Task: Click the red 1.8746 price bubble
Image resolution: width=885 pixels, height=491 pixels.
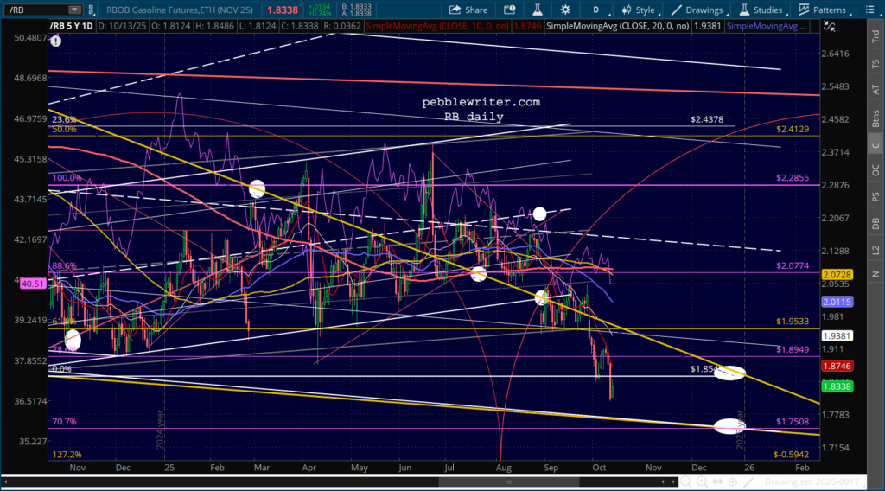Action: [x=837, y=367]
